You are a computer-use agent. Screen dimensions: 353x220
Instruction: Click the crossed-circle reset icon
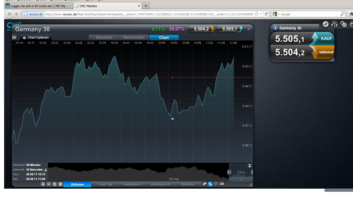pos(60,184)
